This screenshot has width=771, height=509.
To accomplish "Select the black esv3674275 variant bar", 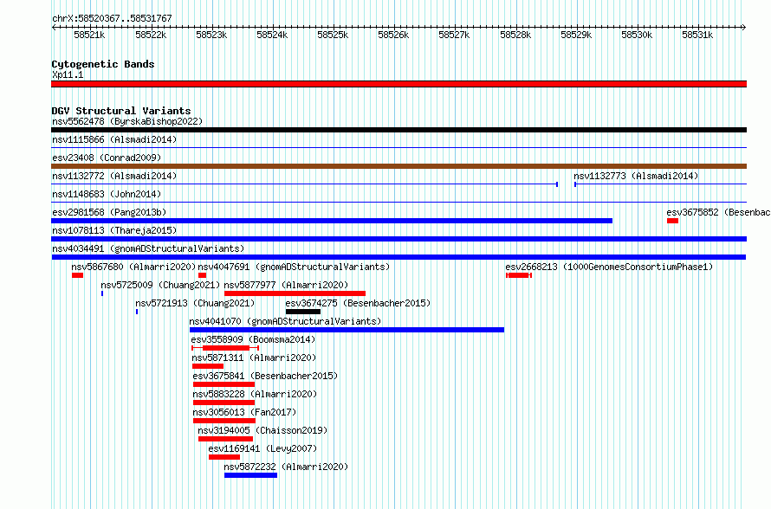I will 303,312.
